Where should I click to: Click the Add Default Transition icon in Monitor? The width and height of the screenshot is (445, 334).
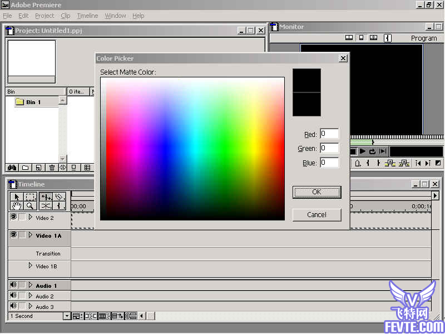(x=438, y=163)
